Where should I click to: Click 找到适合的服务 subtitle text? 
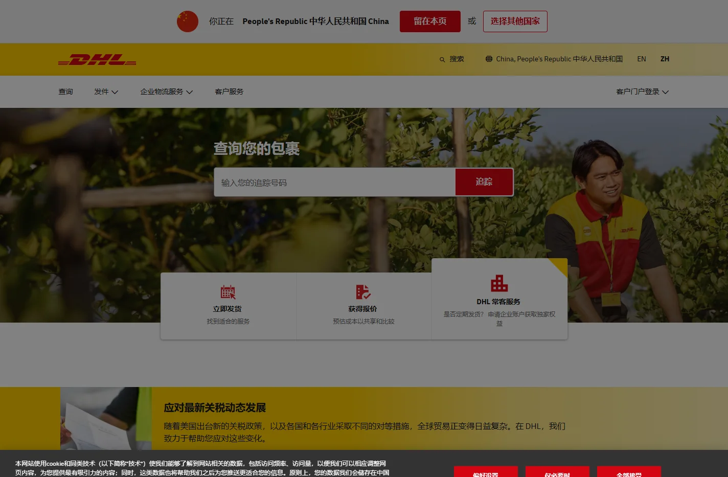coord(228,322)
